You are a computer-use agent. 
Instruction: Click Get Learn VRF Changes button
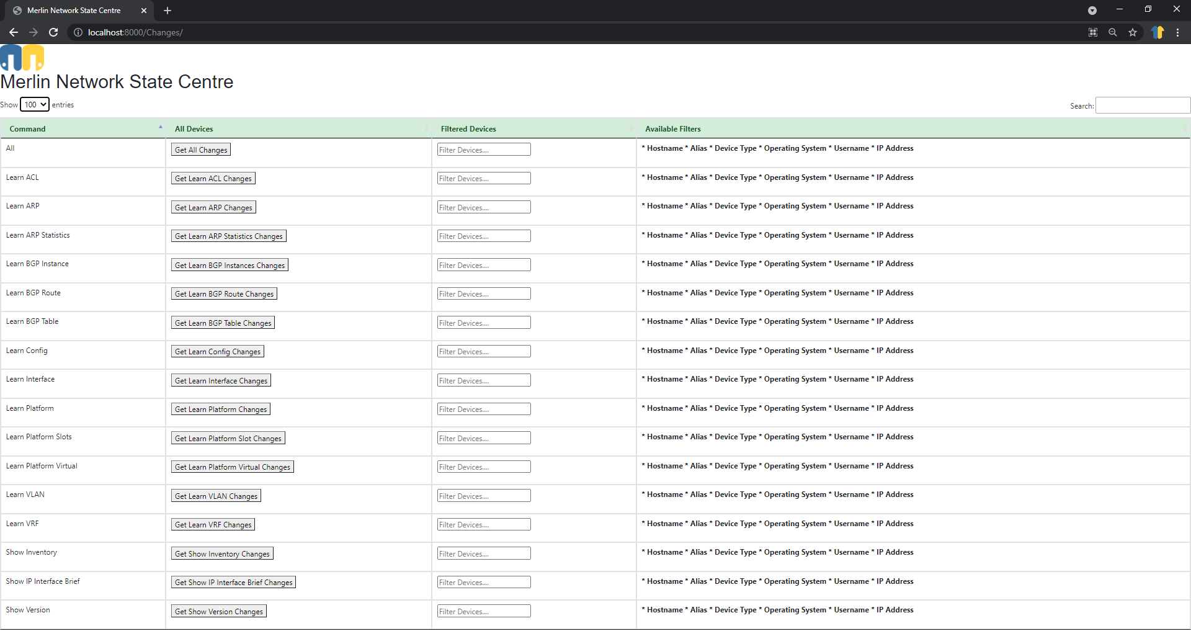pos(213,524)
